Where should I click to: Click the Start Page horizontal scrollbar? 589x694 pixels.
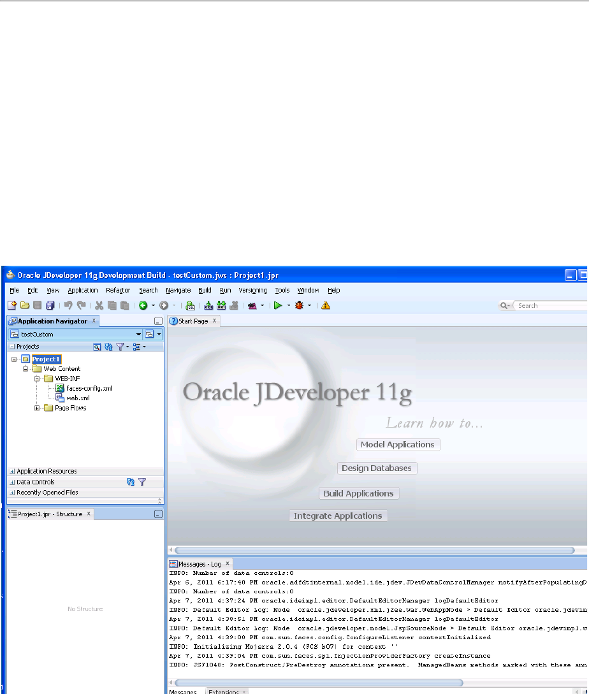[375, 551]
